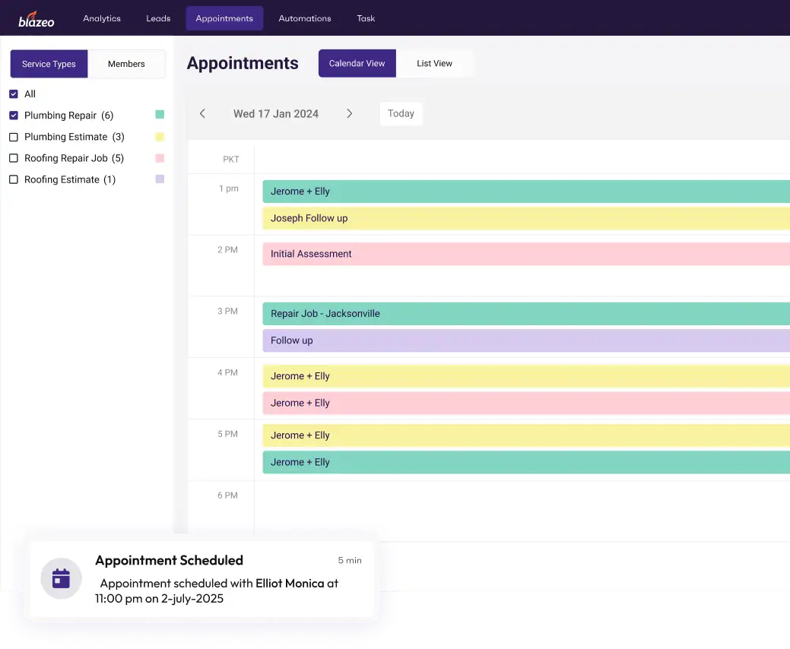Screen dimensions: 790x649
Task: Uncheck the Plumbing Repair checkbox
Action: coord(14,116)
